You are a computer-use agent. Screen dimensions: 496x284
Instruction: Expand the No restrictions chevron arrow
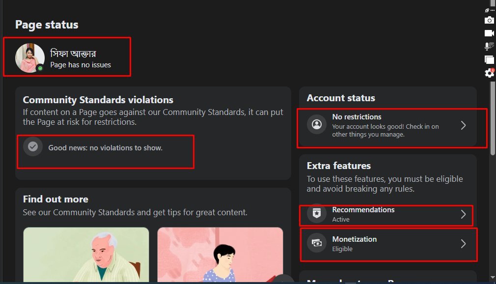(x=463, y=125)
